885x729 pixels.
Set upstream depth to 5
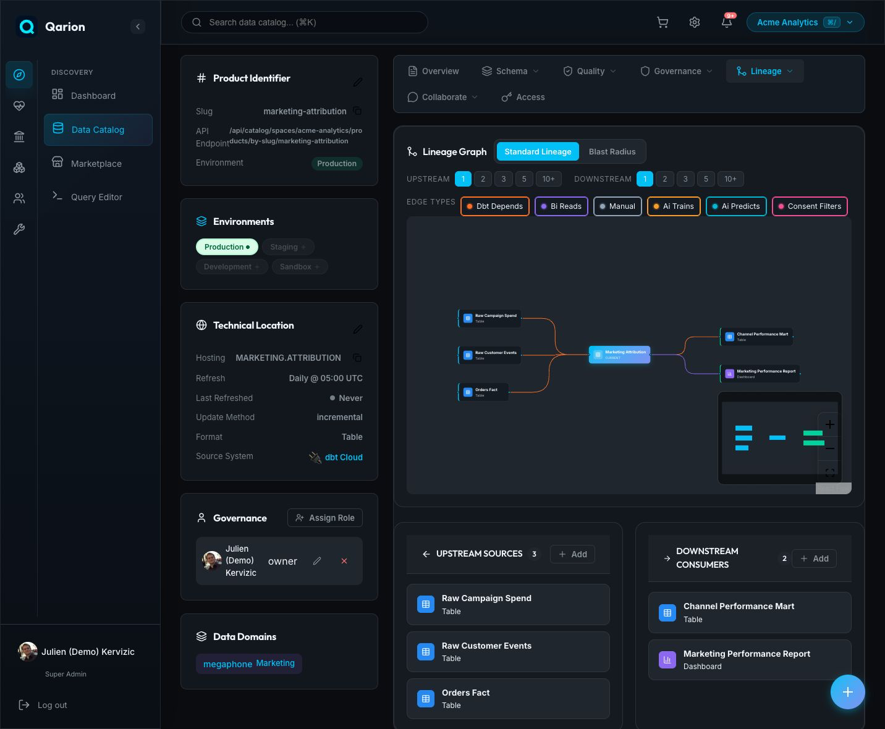point(524,179)
